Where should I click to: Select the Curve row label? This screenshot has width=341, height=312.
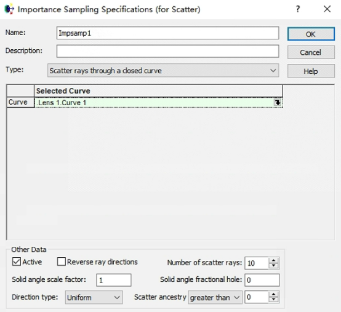[20, 102]
